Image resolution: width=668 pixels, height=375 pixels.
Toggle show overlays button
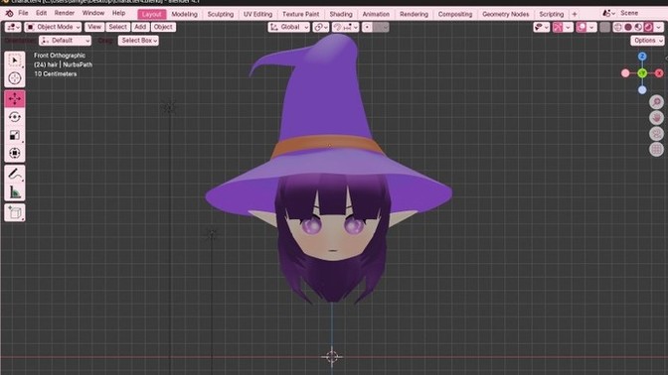[582, 27]
